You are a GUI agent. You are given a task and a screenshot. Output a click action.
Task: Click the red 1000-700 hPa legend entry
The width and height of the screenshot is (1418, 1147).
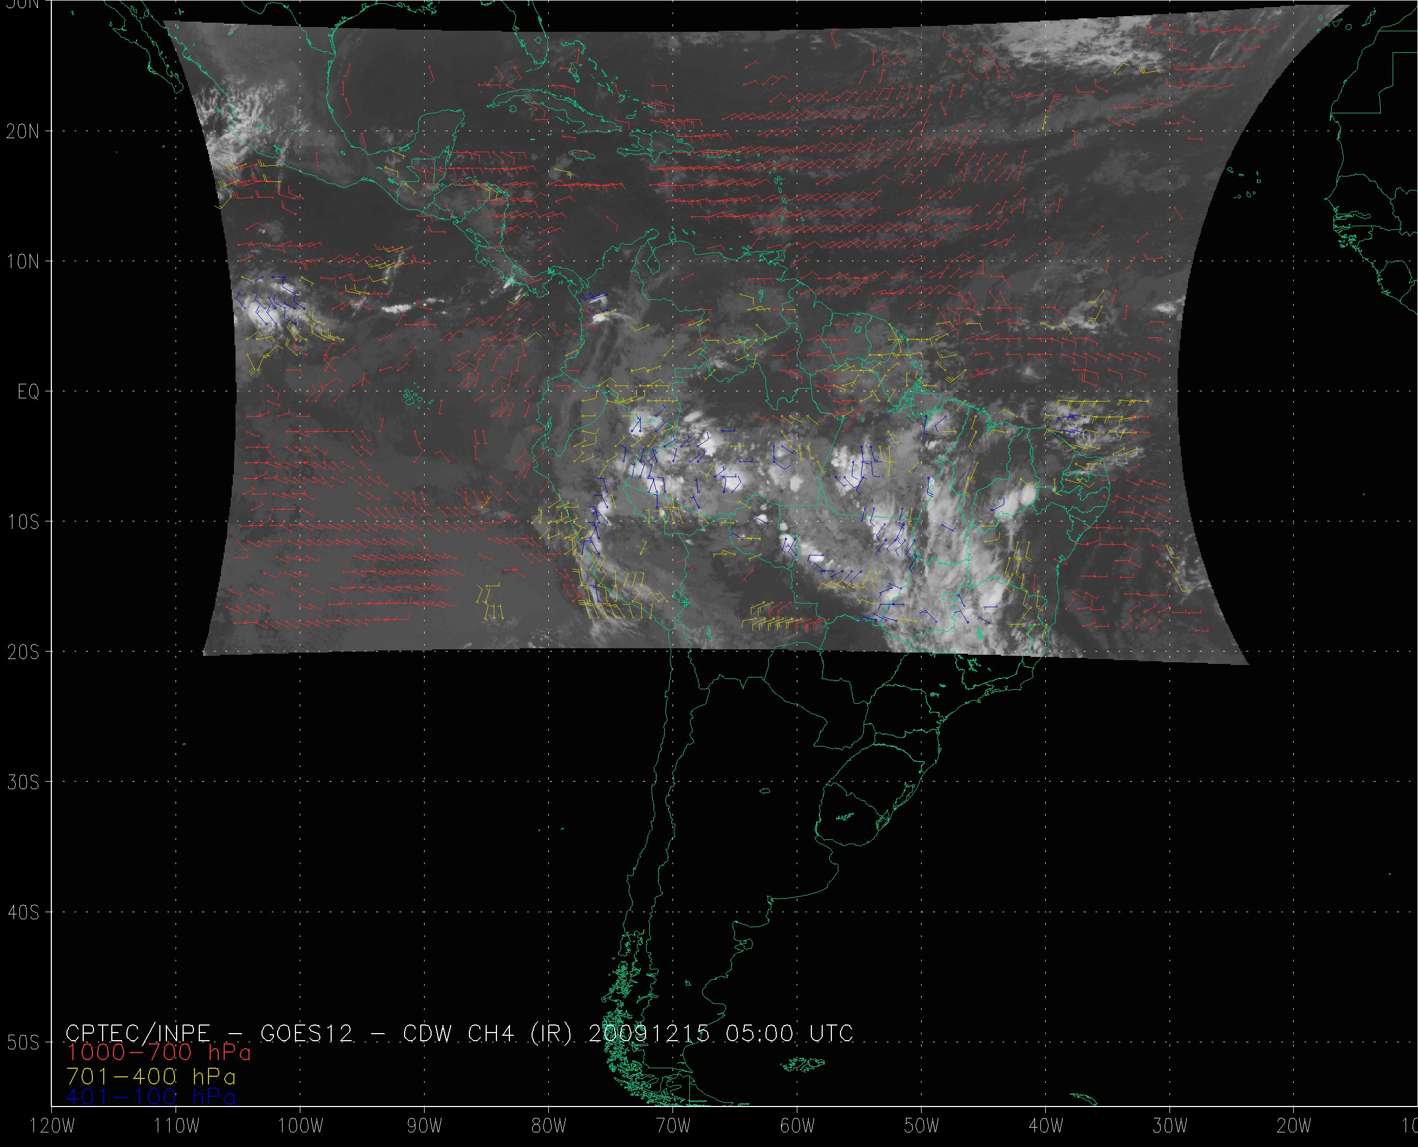159,1052
